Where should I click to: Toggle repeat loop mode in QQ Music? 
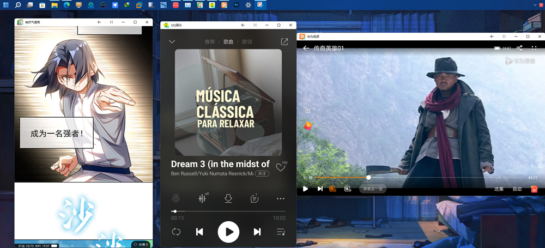point(176,232)
